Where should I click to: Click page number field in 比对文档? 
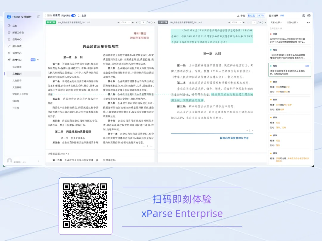click(x=254, y=22)
